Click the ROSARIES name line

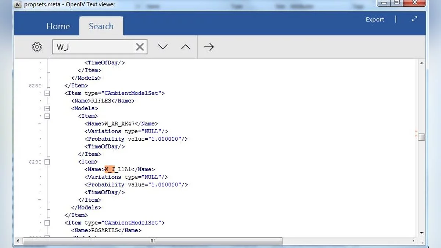[106, 230]
